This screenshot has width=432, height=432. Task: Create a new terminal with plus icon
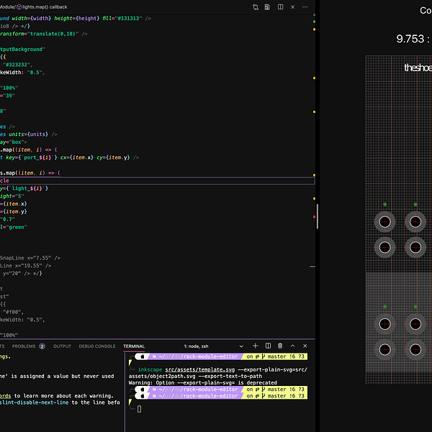[255, 346]
